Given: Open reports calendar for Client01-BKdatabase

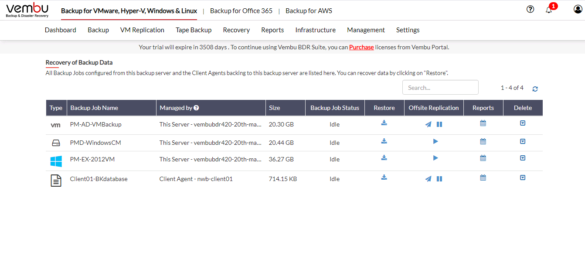Looking at the screenshot, I should point(483,178).
